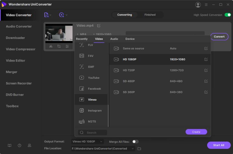Screen dimensions: 233x154
Task: Select the HD 720P resolution row
Action: click(x=160, y=70)
